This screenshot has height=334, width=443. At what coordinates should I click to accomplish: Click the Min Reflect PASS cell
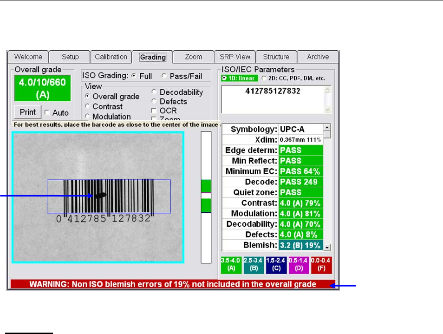[x=300, y=161]
